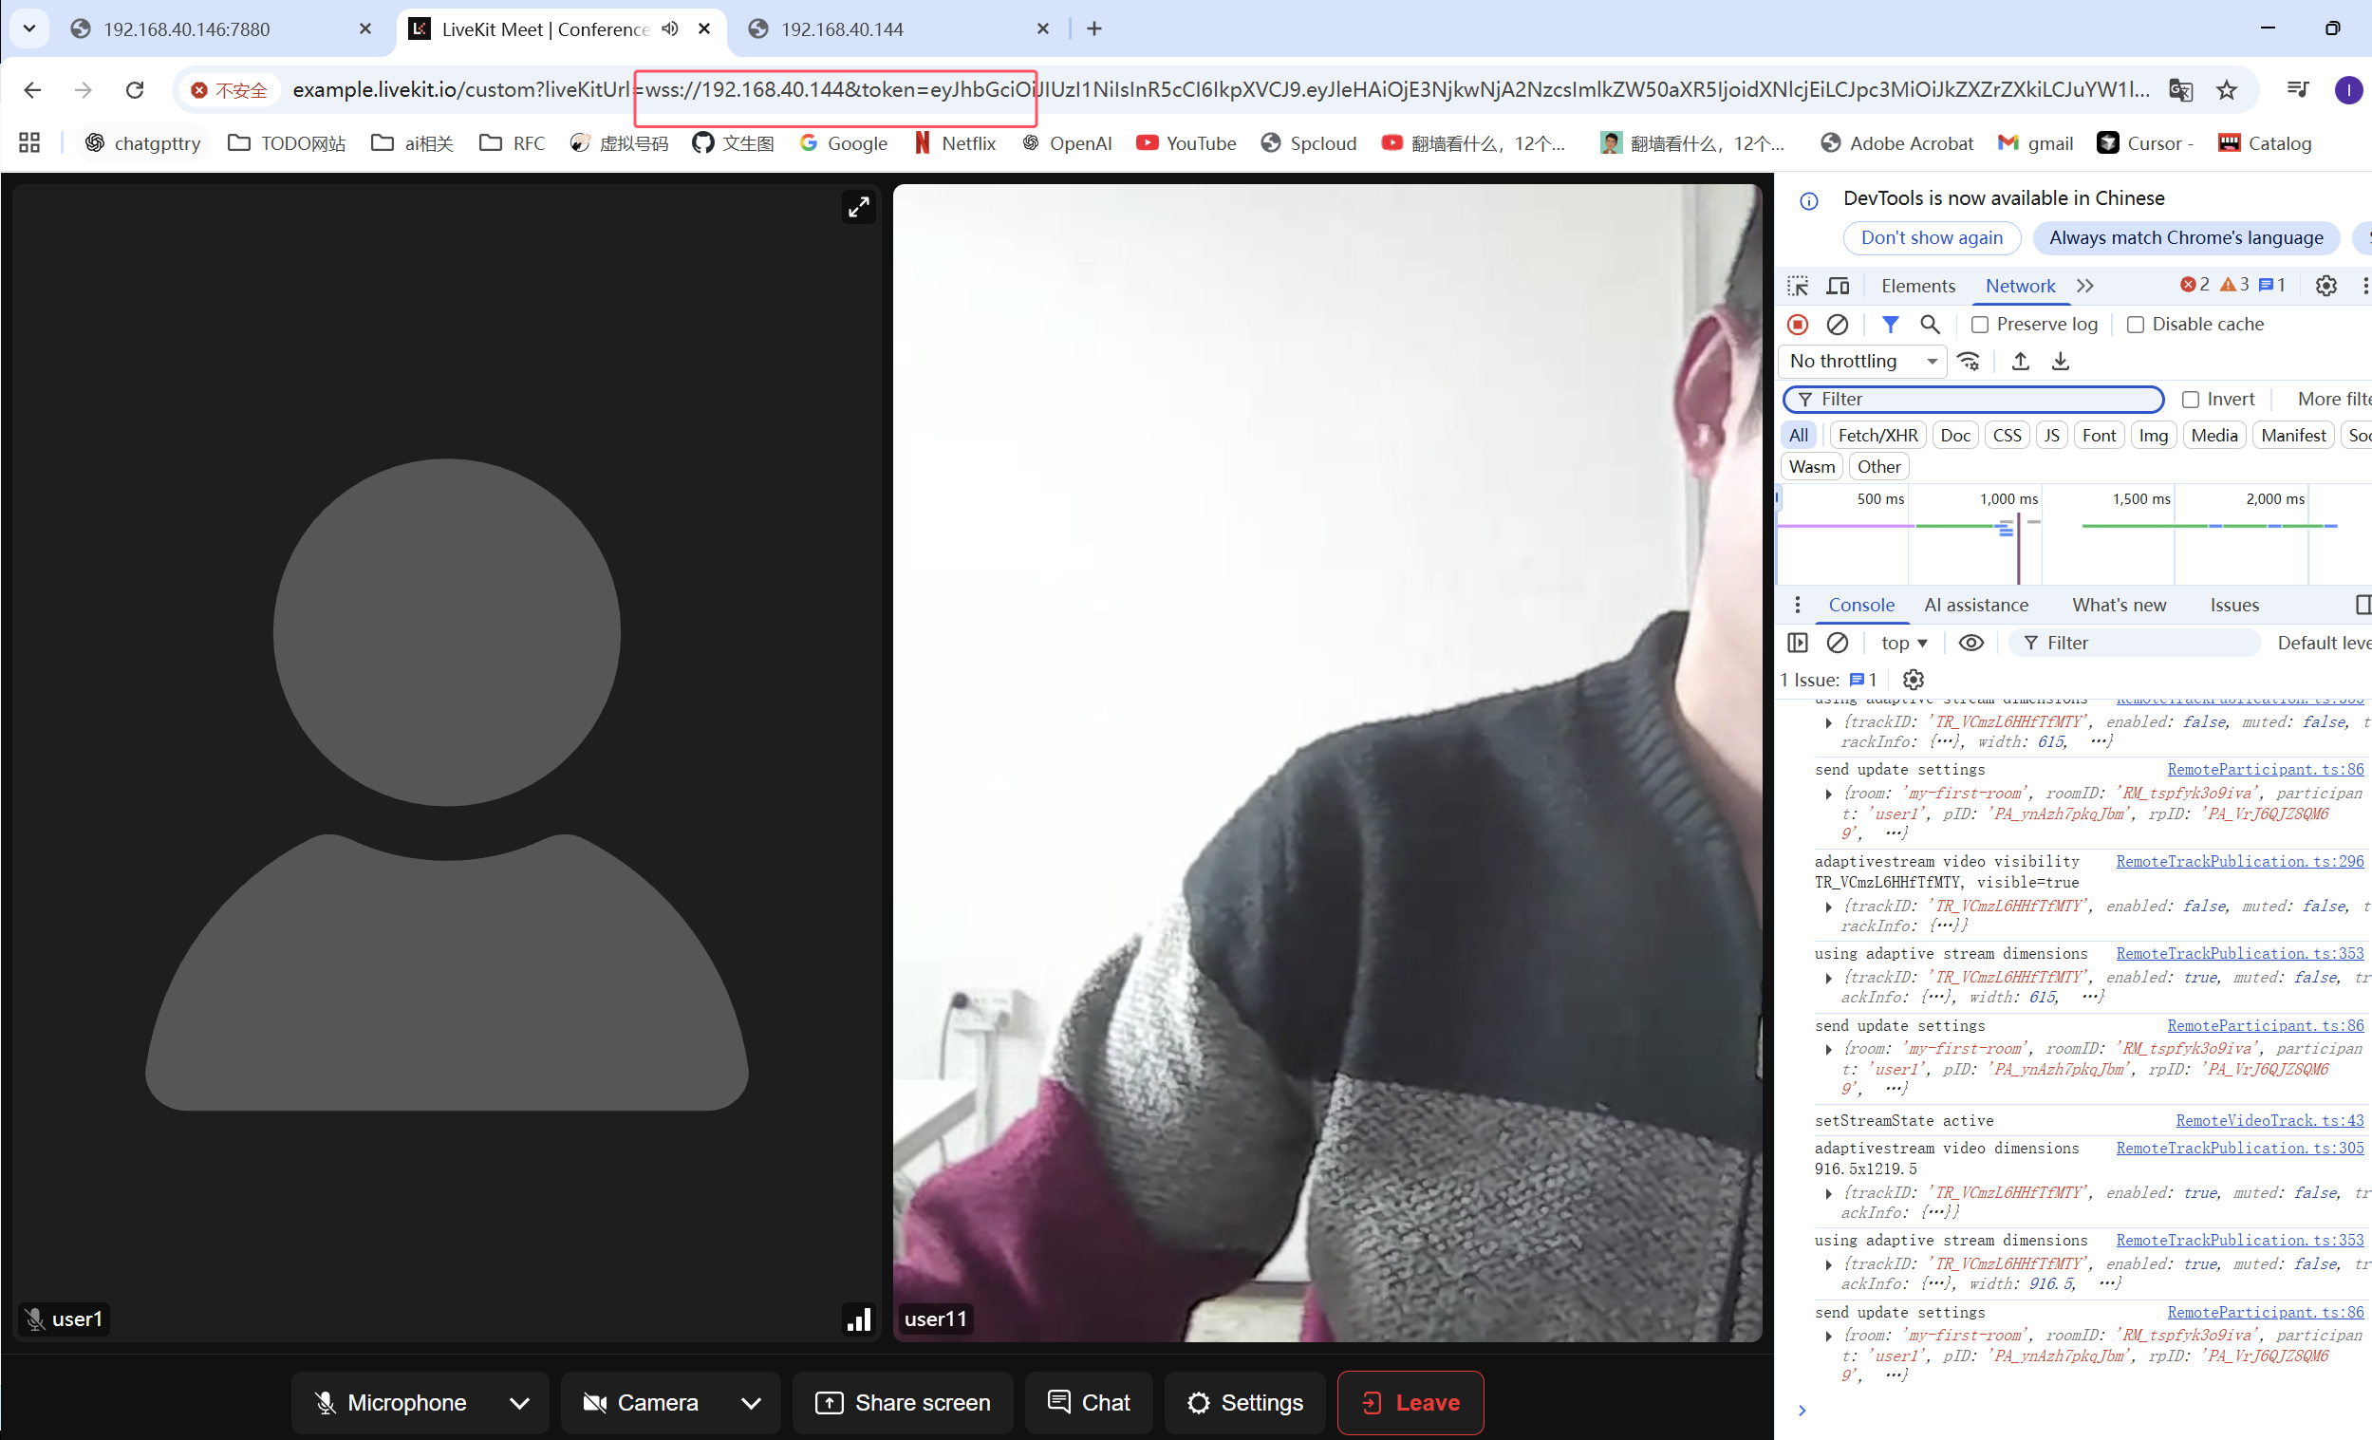Toggle the device toolbar icon in DevTools
This screenshot has height=1440, width=2372.
point(1838,286)
